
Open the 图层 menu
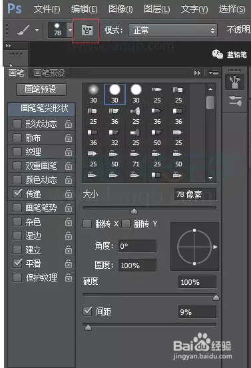click(x=157, y=9)
